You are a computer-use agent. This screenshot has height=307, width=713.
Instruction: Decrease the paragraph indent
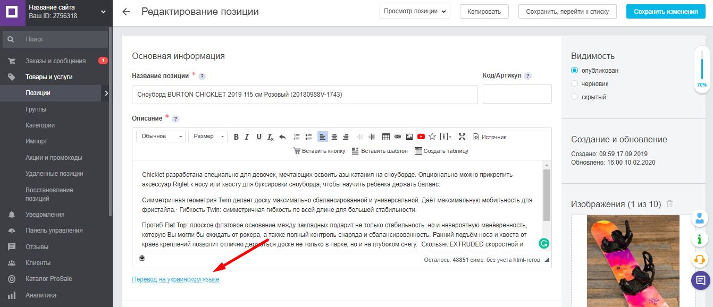click(360, 137)
